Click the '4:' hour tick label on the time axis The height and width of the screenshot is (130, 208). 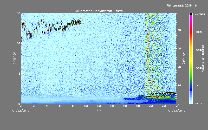click(47, 106)
